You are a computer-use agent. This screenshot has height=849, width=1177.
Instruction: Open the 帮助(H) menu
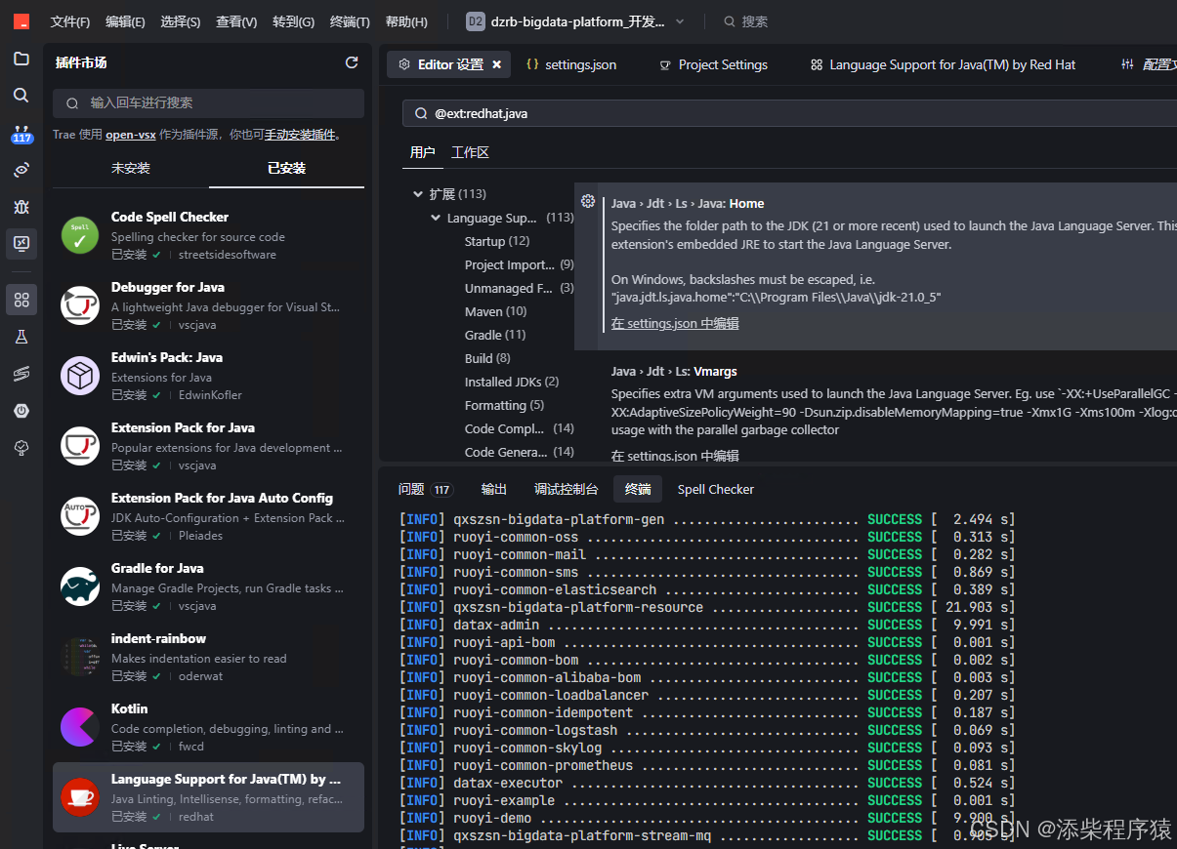coord(406,21)
